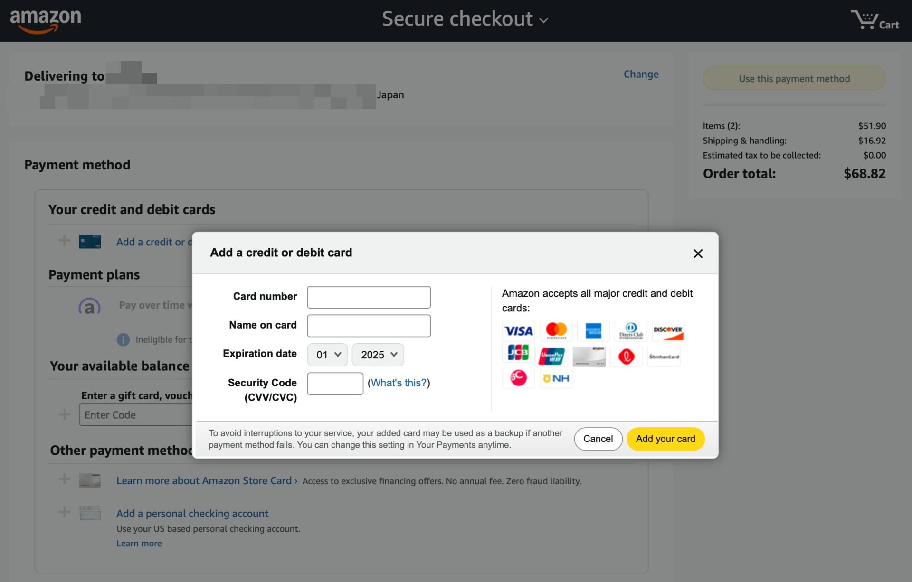This screenshot has width=912, height=582.
Task: Click the Cancel button
Action: [598, 439]
